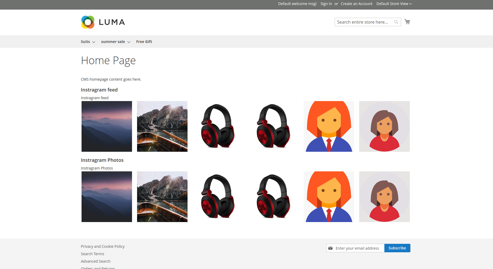Open the Search Terms footer link

(92, 254)
